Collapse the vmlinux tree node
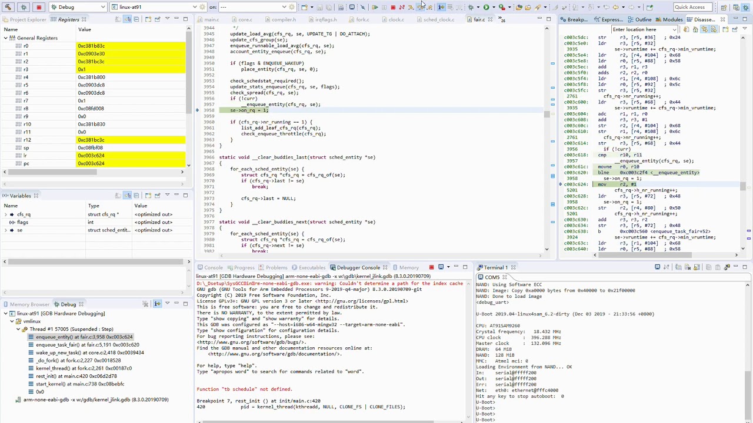753x423 pixels. click(12, 321)
